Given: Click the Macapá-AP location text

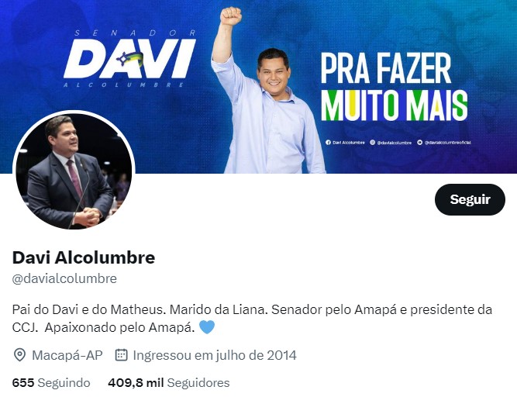Looking at the screenshot, I should 67,355.
